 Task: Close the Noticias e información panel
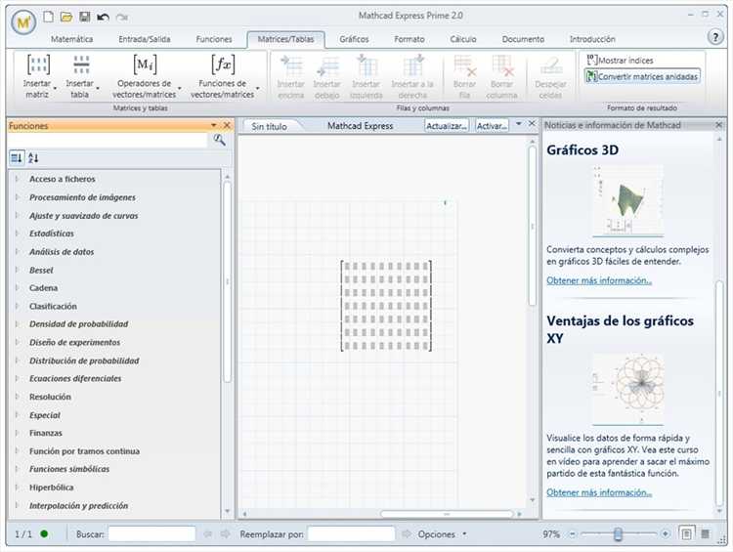(719, 125)
